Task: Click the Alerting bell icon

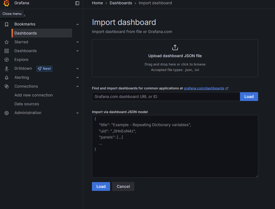Action: click(x=7, y=78)
